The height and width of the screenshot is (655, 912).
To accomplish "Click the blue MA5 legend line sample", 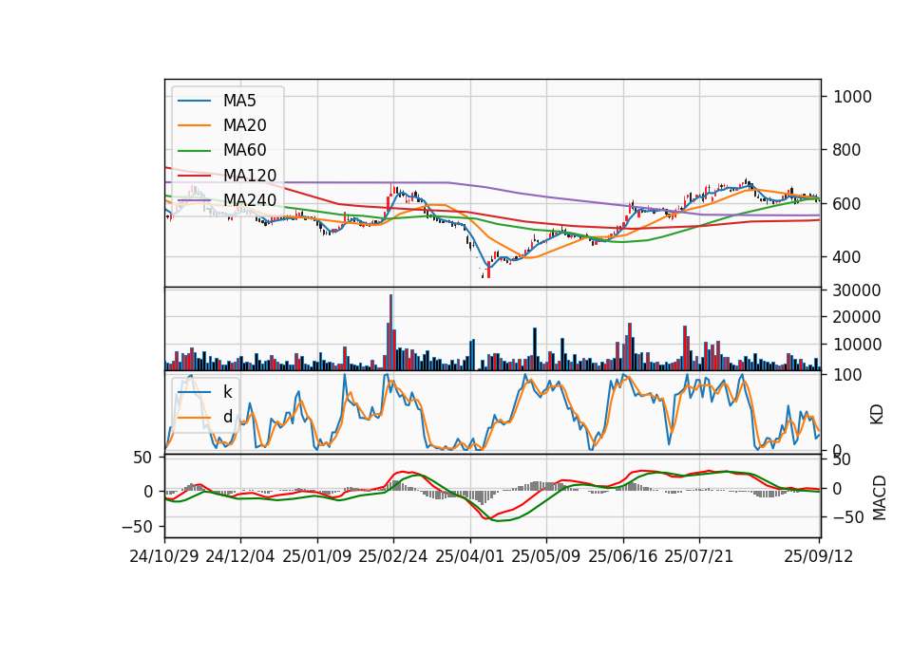I will (x=194, y=101).
